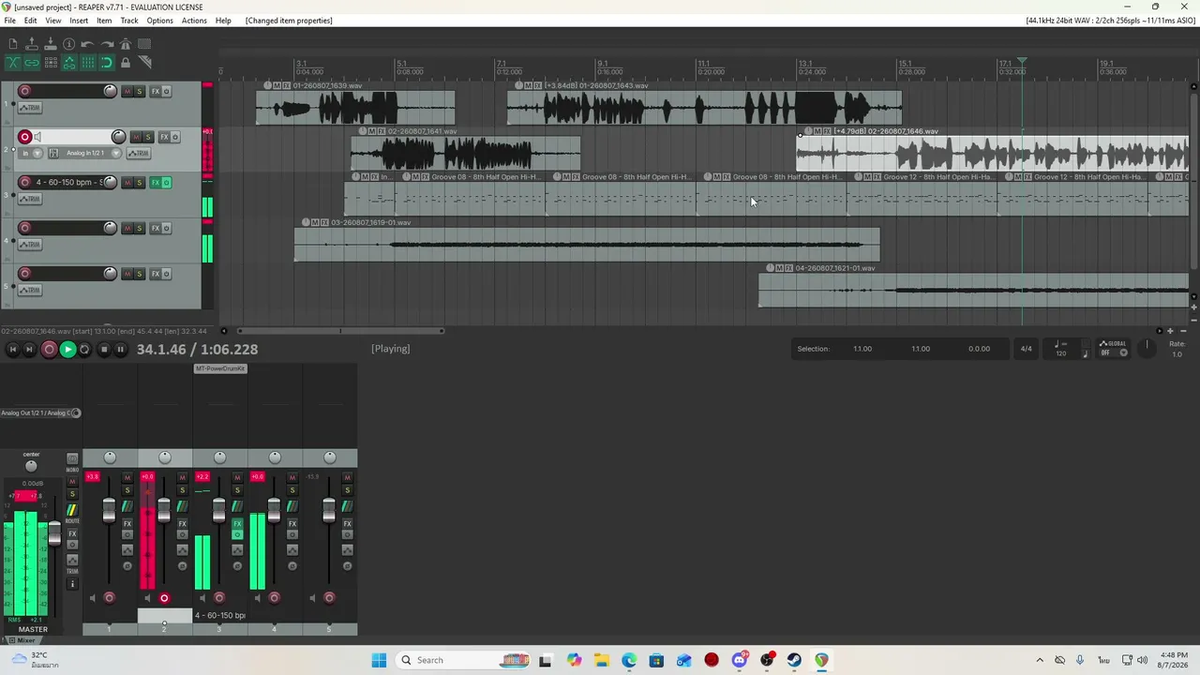Click the Undo arrow icon
The height and width of the screenshot is (675, 1200).
pyautogui.click(x=87, y=44)
